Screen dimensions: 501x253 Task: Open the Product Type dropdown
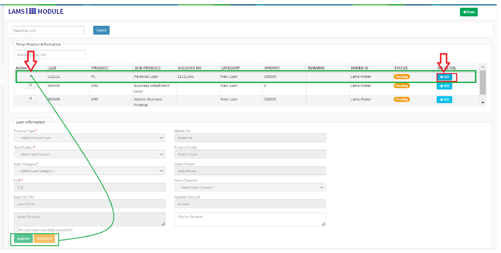(x=89, y=138)
